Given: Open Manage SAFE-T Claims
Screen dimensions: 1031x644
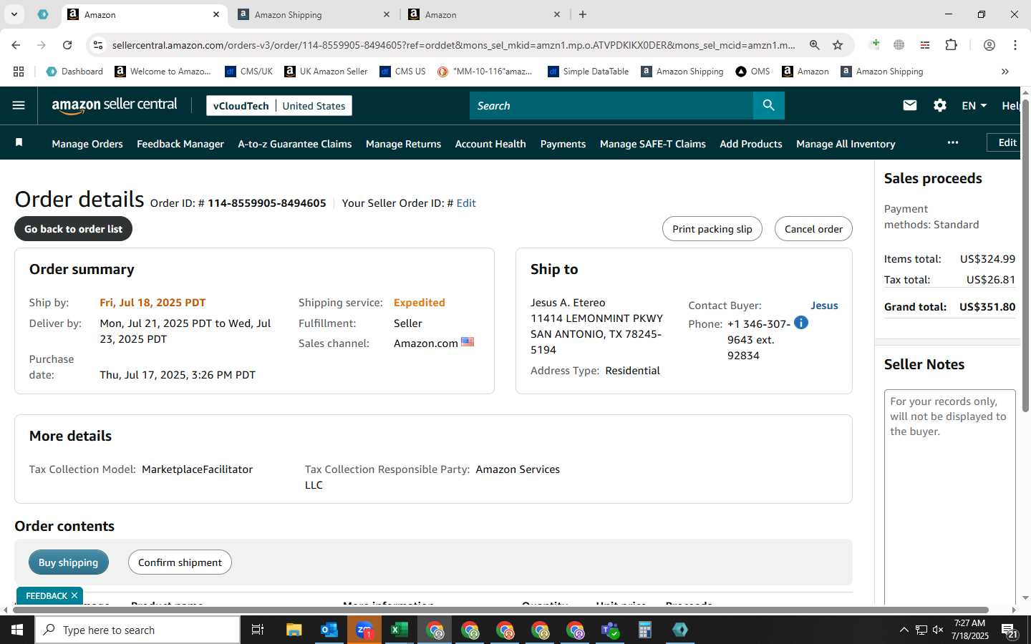Looking at the screenshot, I should click(653, 144).
